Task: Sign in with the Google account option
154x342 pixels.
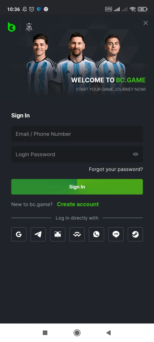Action: coord(19,234)
